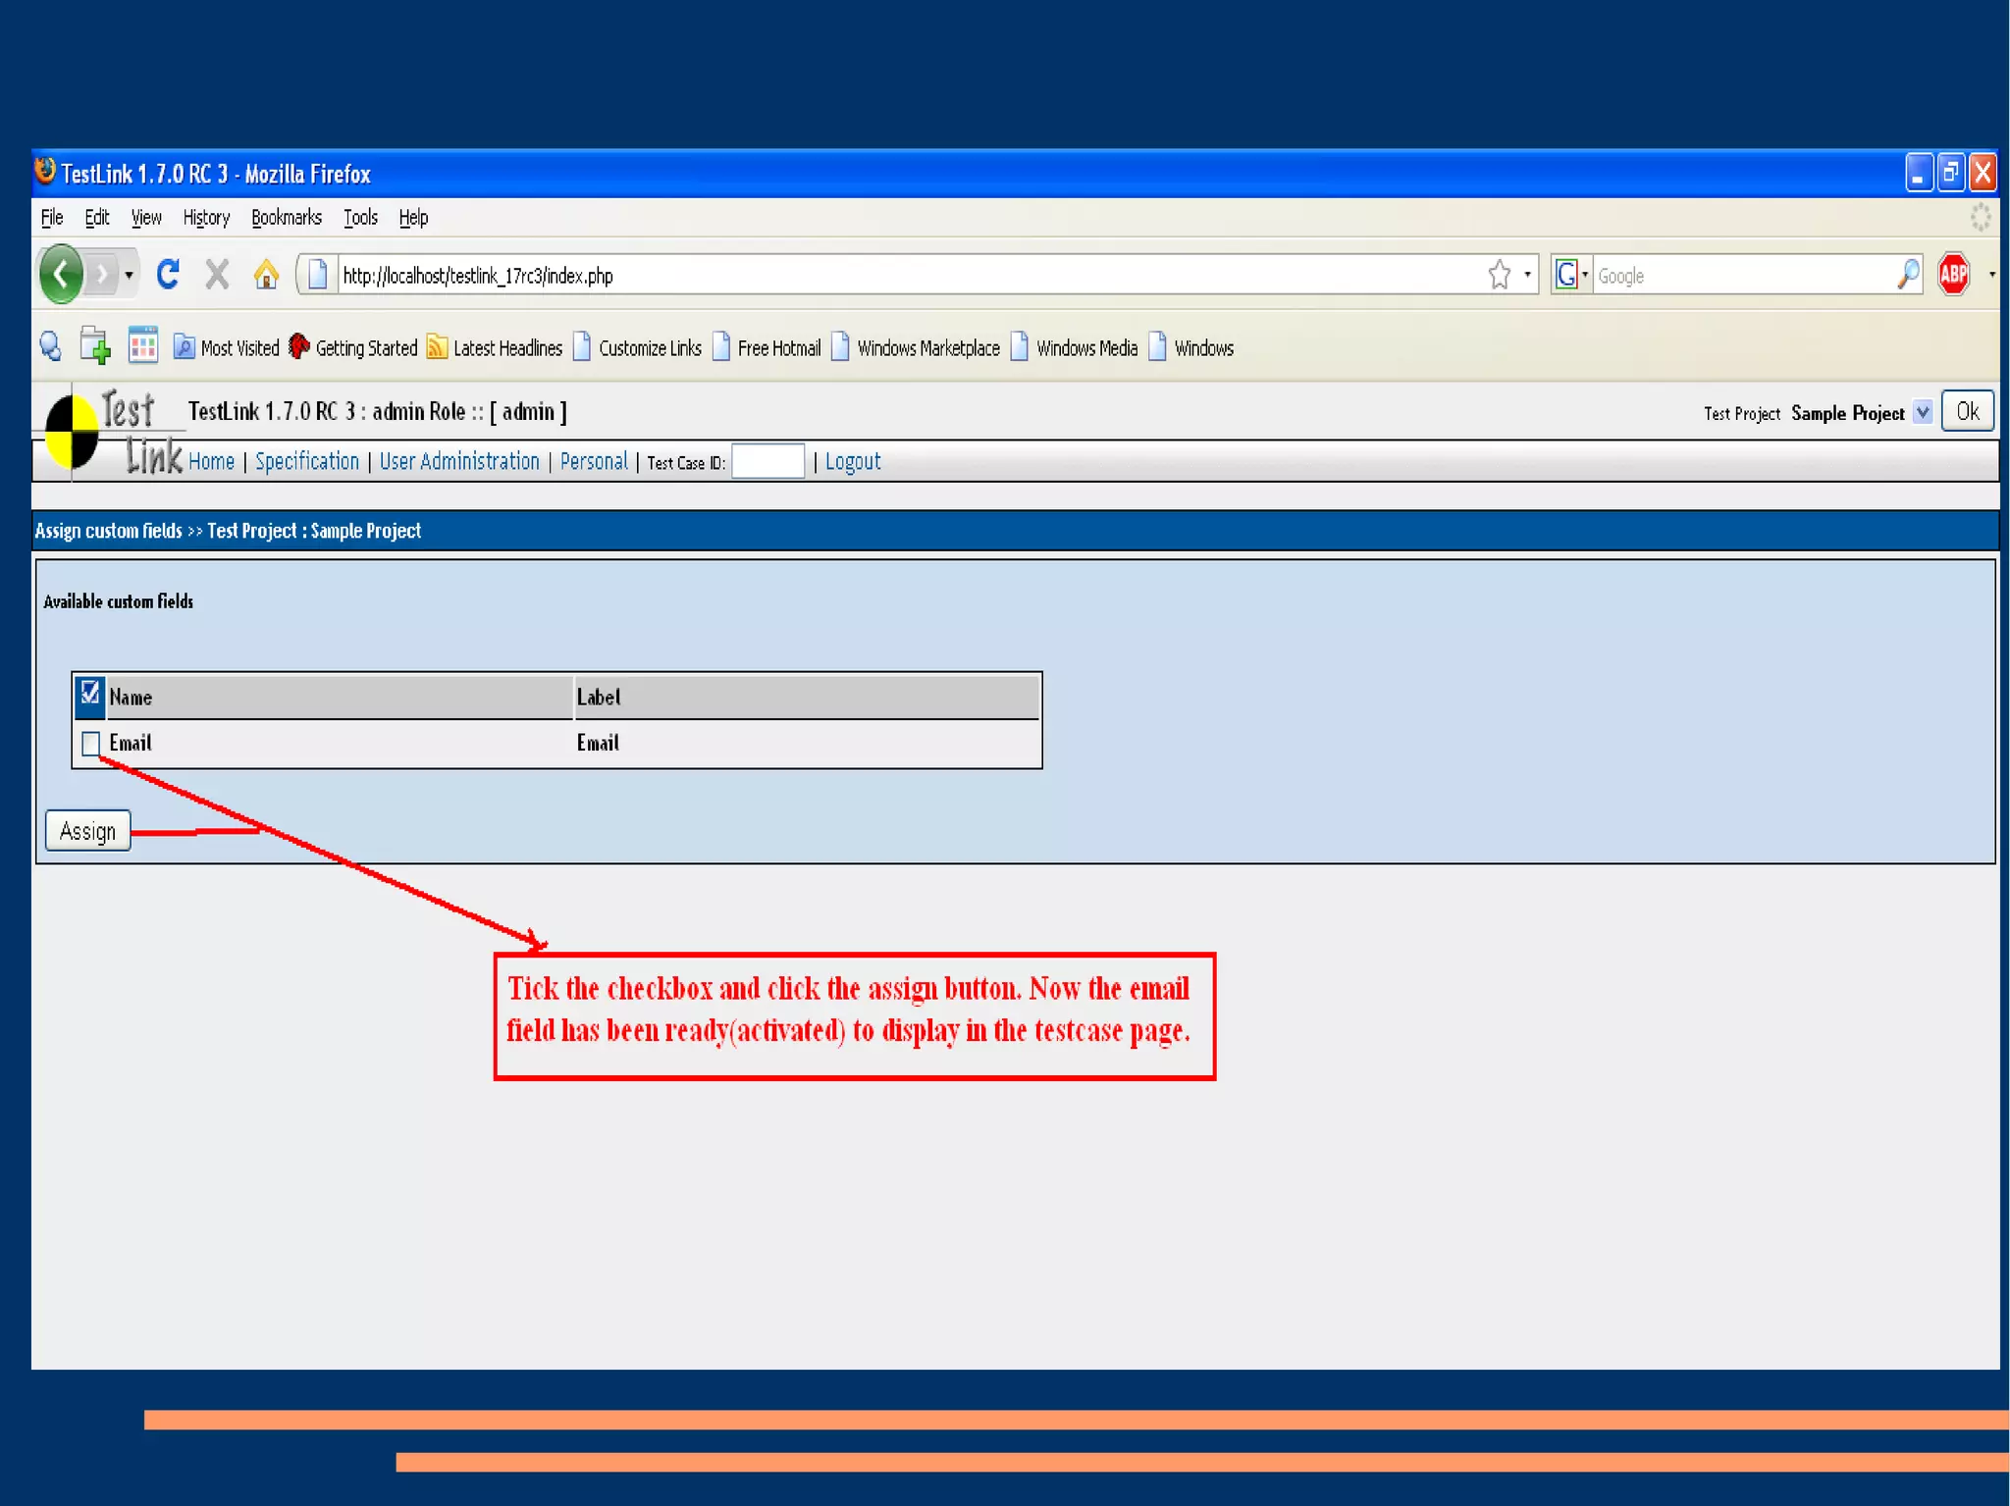Toggle the select-all checkbox in Name header

[90, 693]
